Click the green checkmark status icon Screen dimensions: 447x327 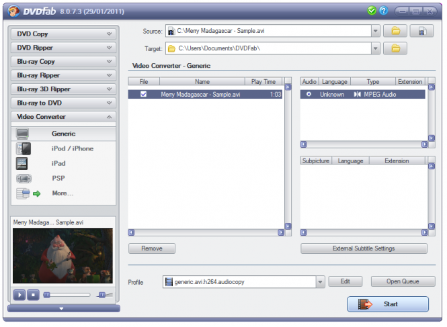[x=372, y=11]
